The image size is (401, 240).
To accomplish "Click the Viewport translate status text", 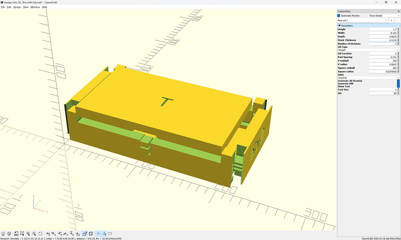I will click(x=61, y=238).
